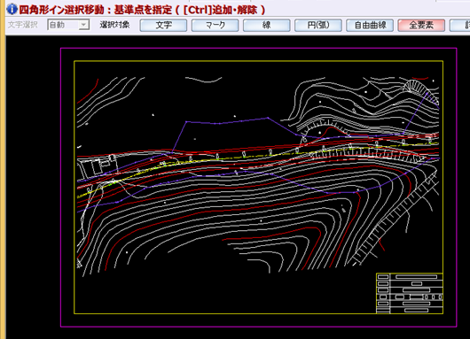
Task: Click the yellow inner drawing frame line
Action: click(258, 61)
